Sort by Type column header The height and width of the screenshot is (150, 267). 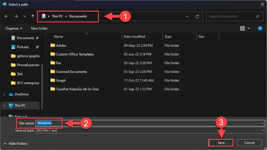168,37
